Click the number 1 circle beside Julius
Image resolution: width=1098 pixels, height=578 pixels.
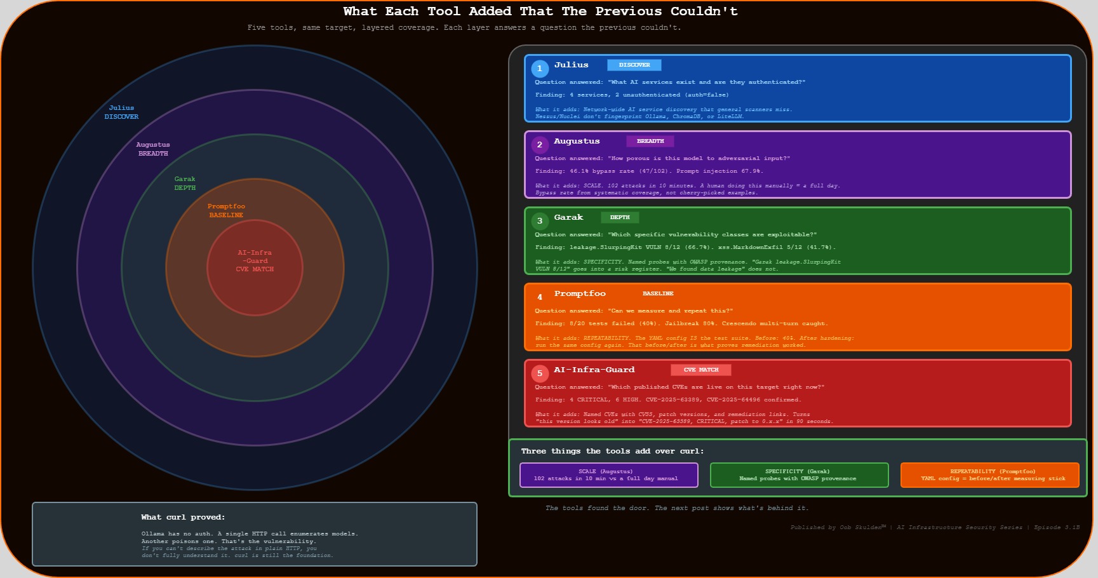point(540,69)
